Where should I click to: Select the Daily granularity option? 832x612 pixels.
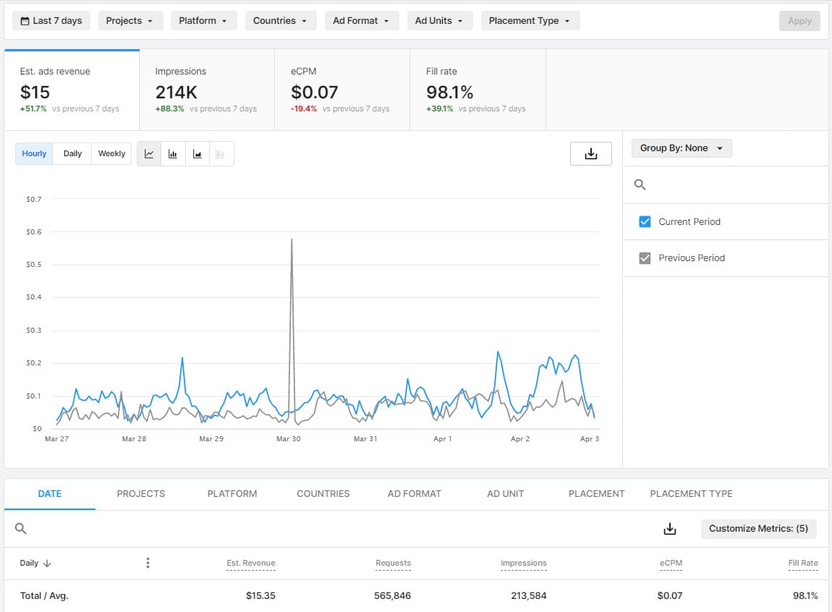tap(72, 154)
